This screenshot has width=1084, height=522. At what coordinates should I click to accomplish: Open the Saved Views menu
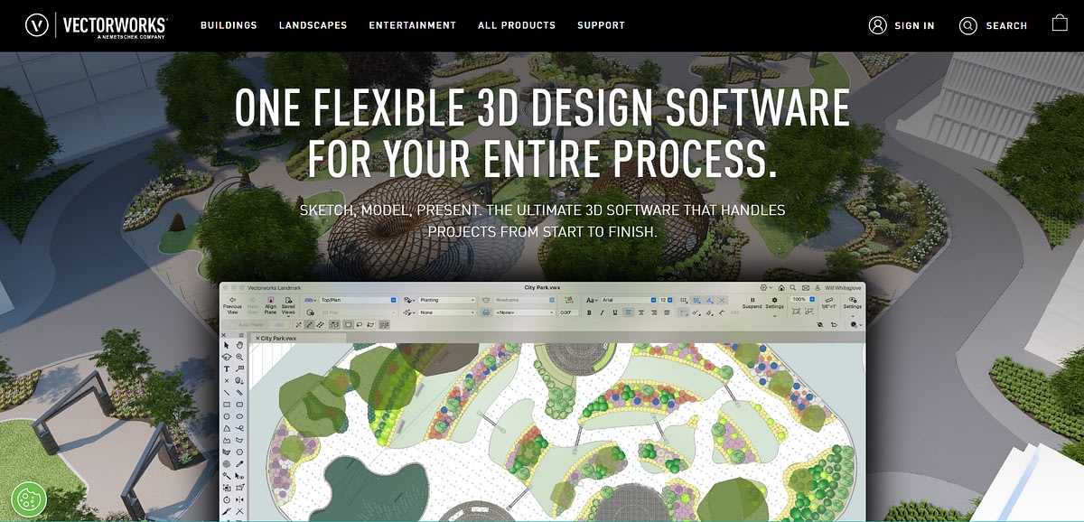point(288,307)
